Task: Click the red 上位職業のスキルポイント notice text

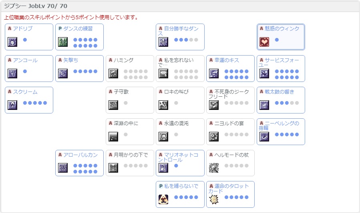Action: tap(71, 18)
